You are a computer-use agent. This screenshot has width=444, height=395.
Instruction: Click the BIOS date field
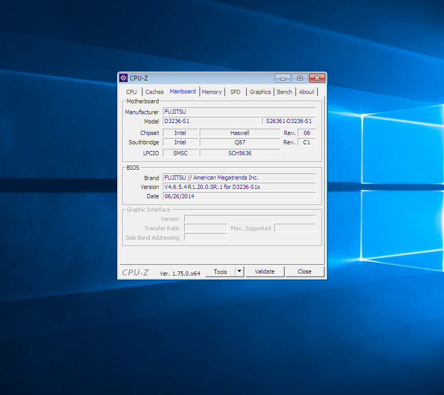pyautogui.click(x=239, y=196)
